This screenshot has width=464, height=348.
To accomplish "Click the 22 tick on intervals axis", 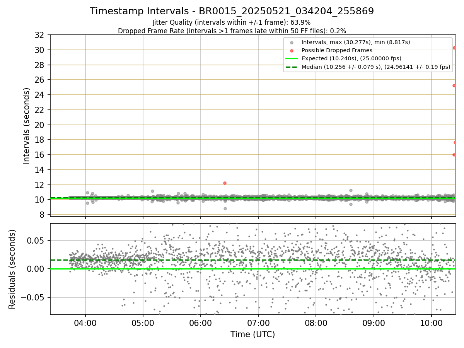I will pos(39,110).
